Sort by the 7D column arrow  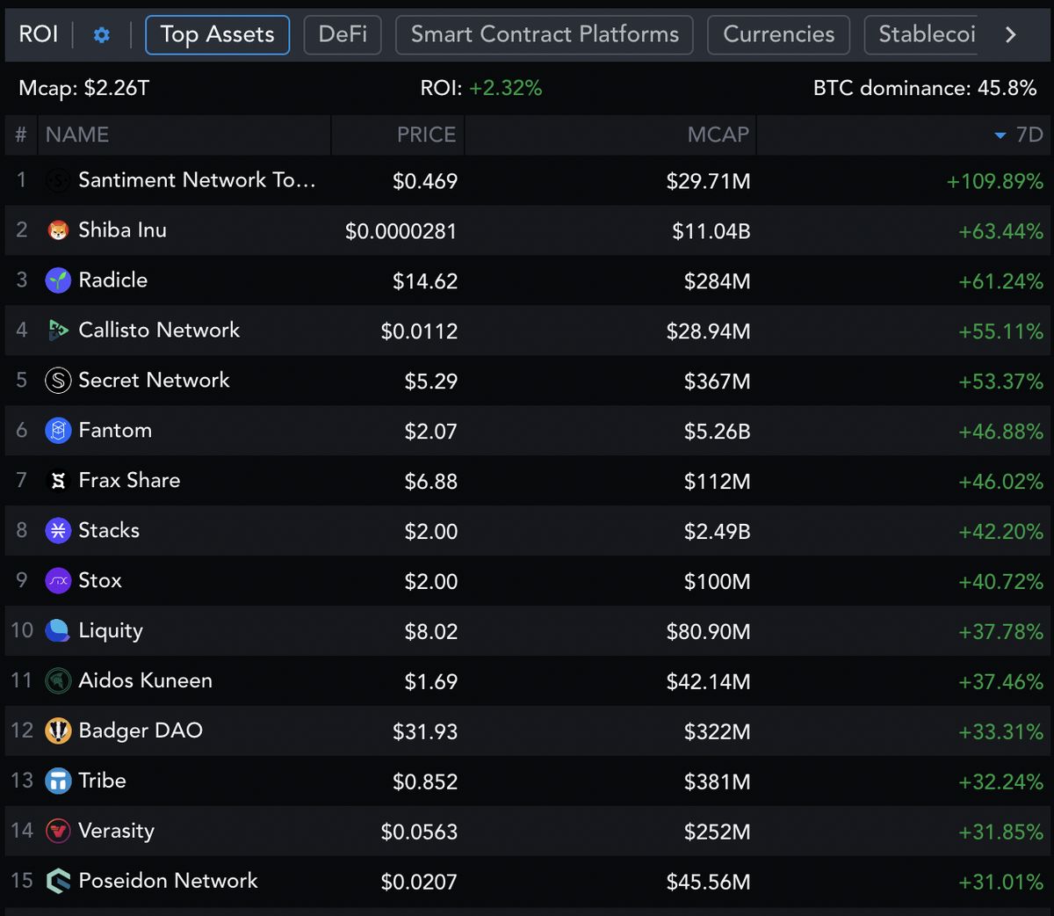click(x=1000, y=135)
